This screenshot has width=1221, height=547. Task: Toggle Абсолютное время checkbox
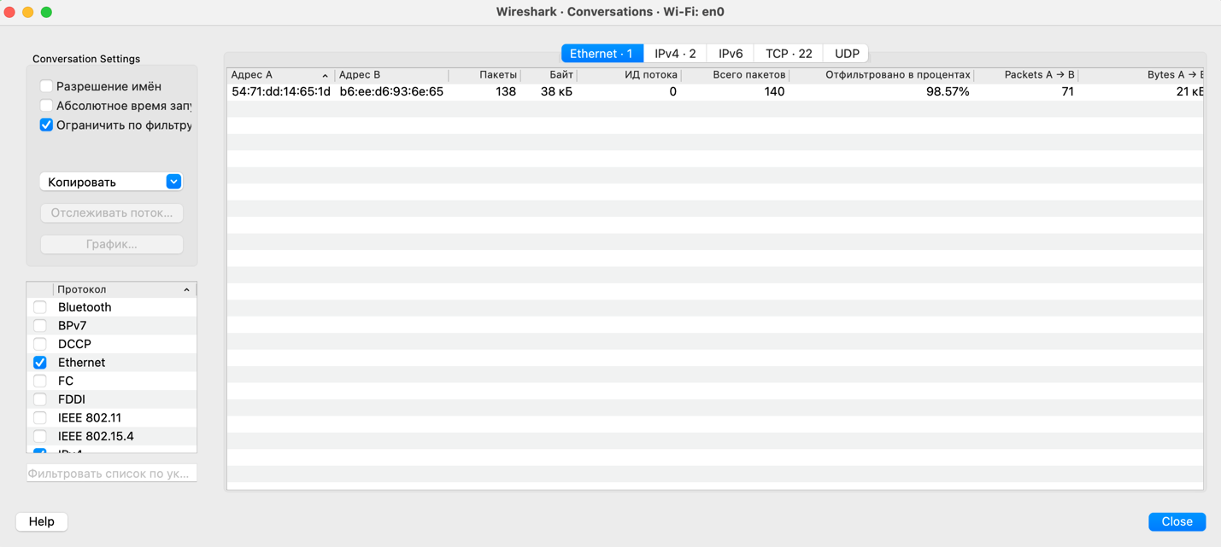point(46,106)
